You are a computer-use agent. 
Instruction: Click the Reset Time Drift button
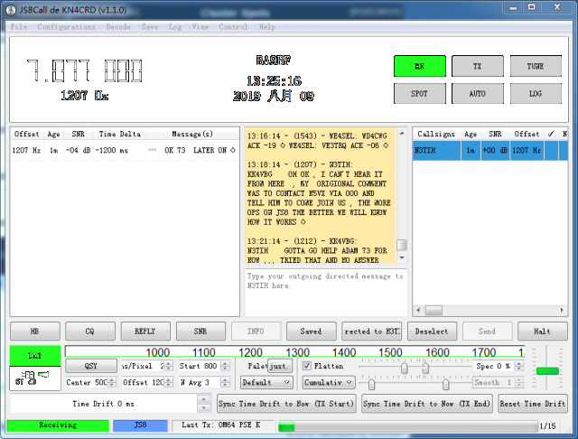click(x=533, y=404)
